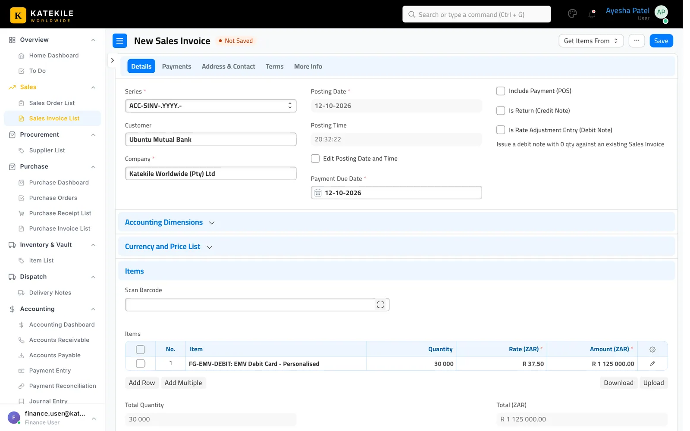Open Get Items From dropdown

pos(591,41)
